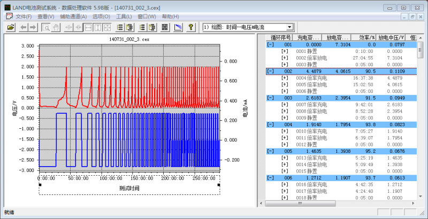Open the 绘图: 时间--电压&电流 dropdown
Viewport: 428px width, 219px height.
pyautogui.click(x=290, y=27)
